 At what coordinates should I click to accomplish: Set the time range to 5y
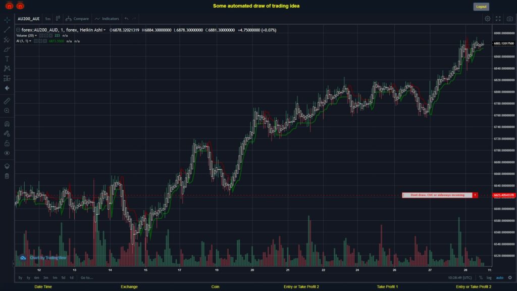tap(20, 278)
